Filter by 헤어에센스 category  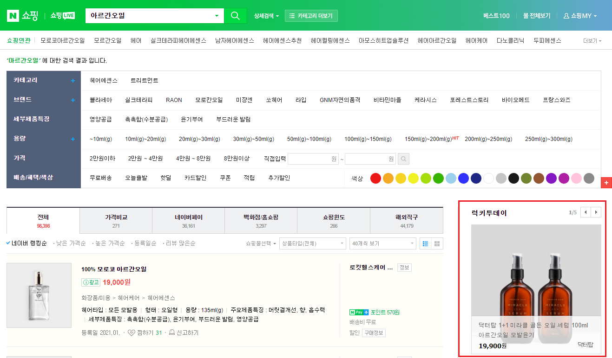tap(104, 80)
